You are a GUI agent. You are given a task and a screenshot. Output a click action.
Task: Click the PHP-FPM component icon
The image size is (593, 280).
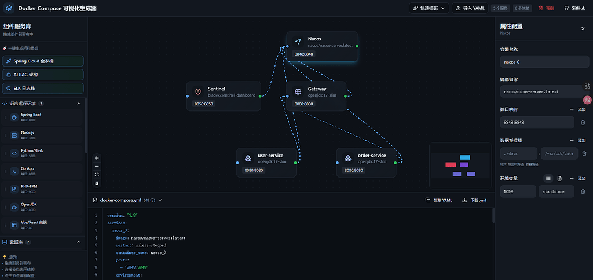14,189
